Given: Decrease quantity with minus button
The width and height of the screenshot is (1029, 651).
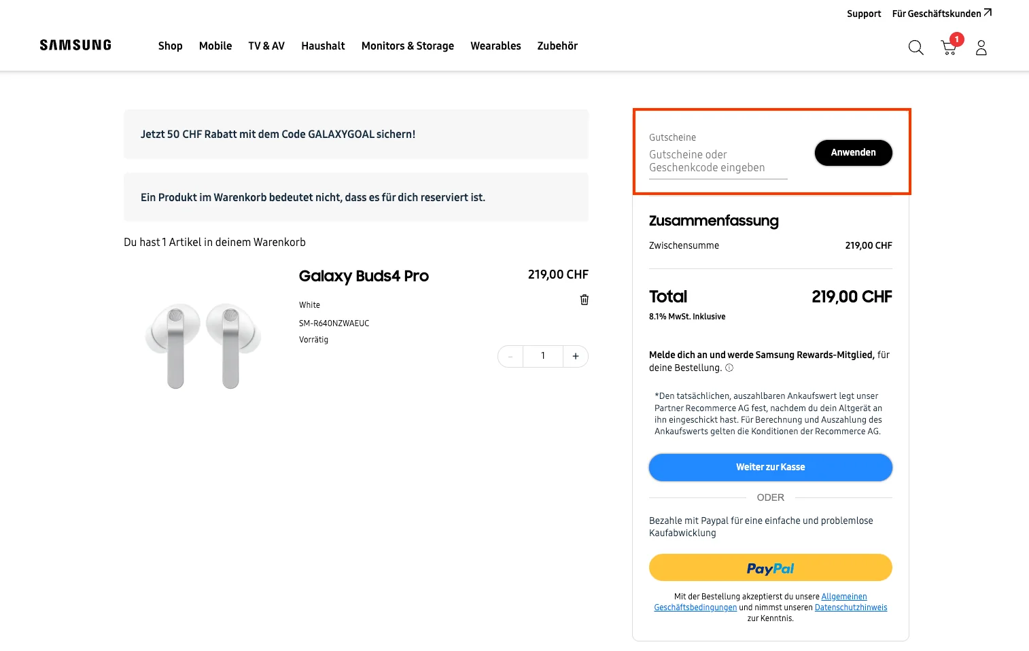Looking at the screenshot, I should coord(510,356).
